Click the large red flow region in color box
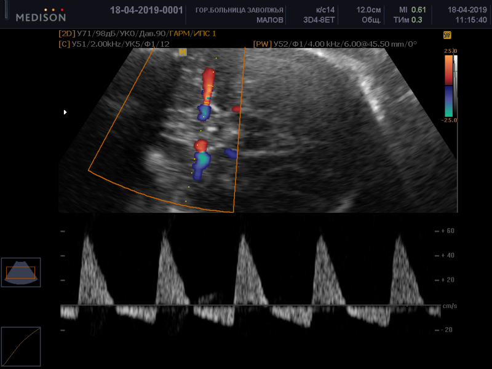This screenshot has height=369, width=492. 208,85
